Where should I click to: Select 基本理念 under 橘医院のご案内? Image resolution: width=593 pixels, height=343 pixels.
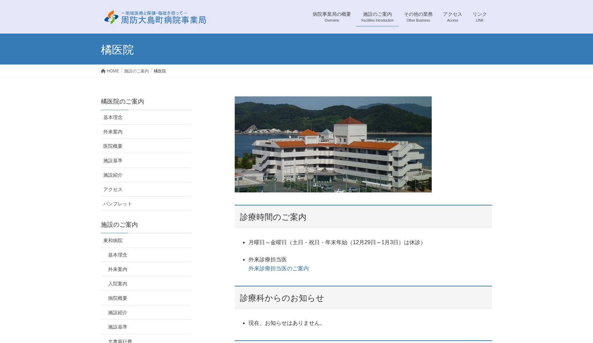coord(113,117)
